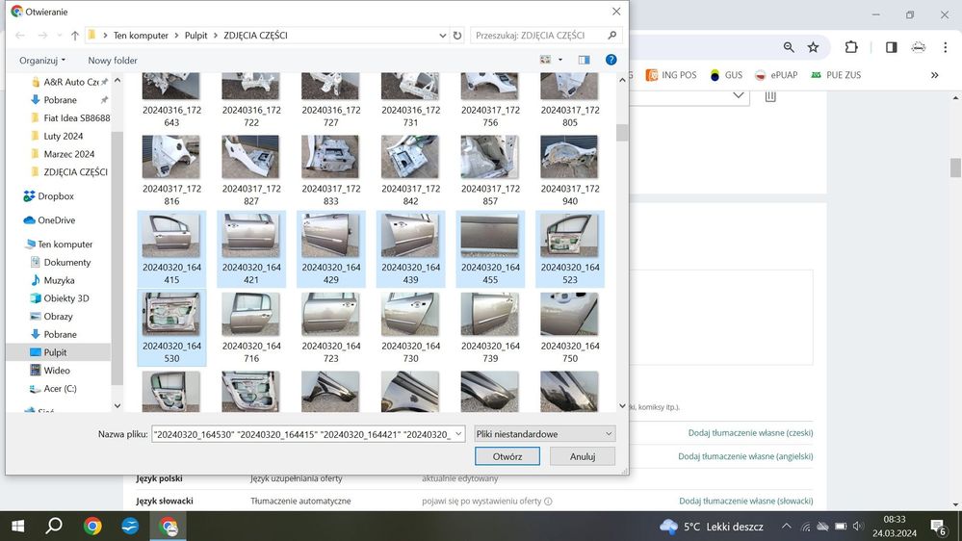Click Nowy folder in the toolbar
Image resolution: width=962 pixels, height=541 pixels.
(113, 61)
